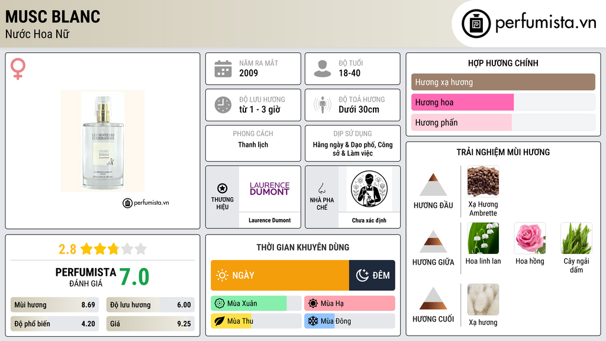Click the calendar icon beside Năm ra mắt
This screenshot has width=606, height=341.
point(223,69)
